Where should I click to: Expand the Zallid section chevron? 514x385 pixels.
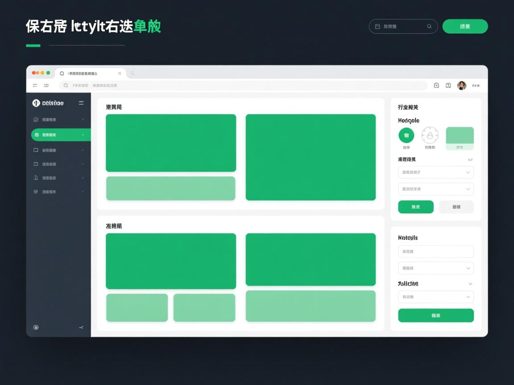470,284
